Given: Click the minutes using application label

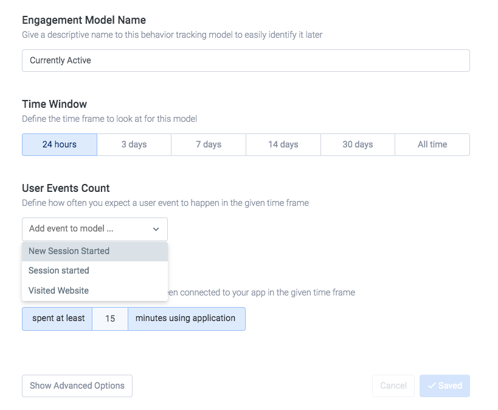Looking at the screenshot, I should (x=187, y=319).
